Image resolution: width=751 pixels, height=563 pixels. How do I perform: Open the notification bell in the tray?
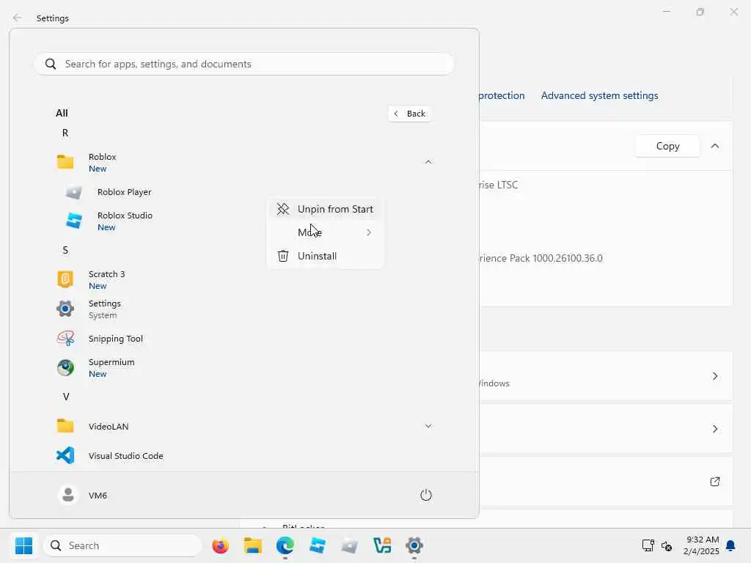(731, 545)
